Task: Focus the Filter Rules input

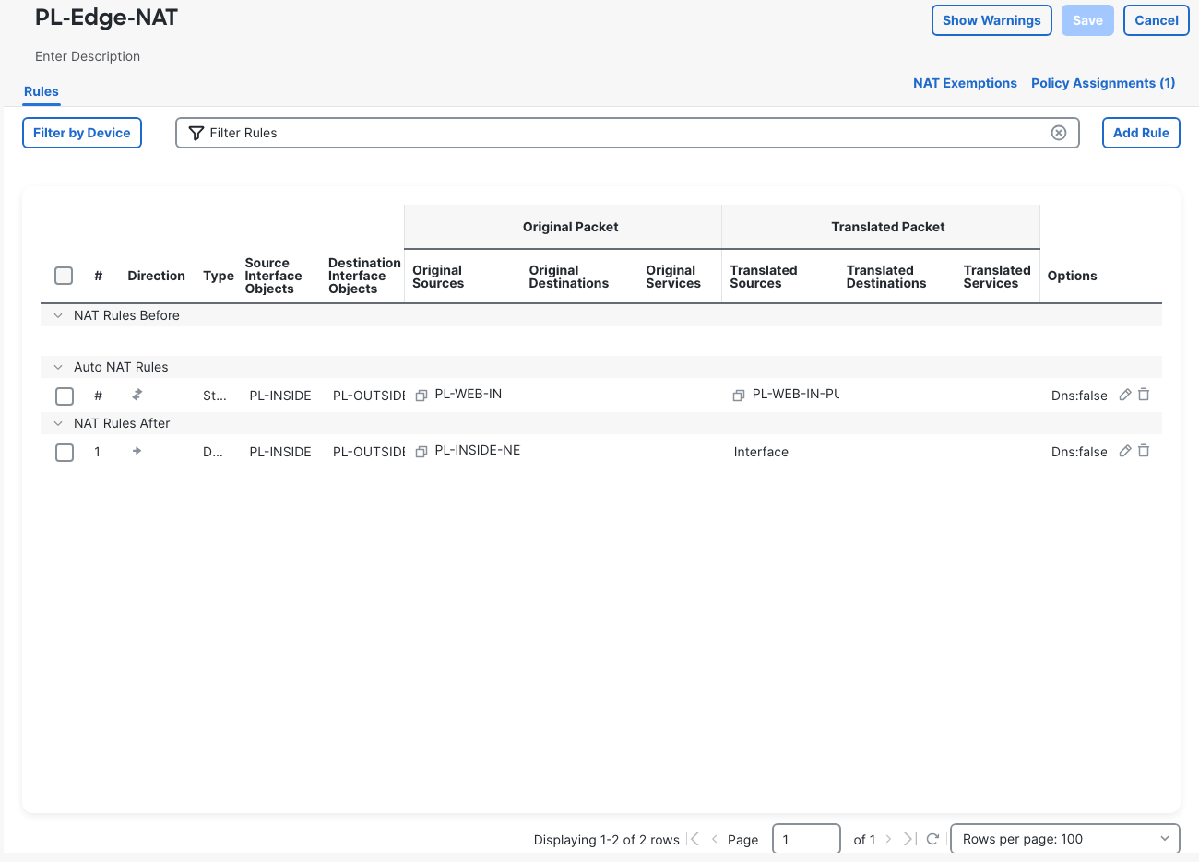Action: point(627,133)
